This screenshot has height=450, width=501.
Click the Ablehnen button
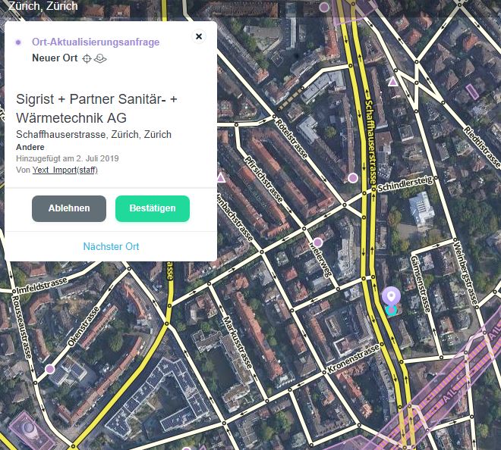coord(69,208)
